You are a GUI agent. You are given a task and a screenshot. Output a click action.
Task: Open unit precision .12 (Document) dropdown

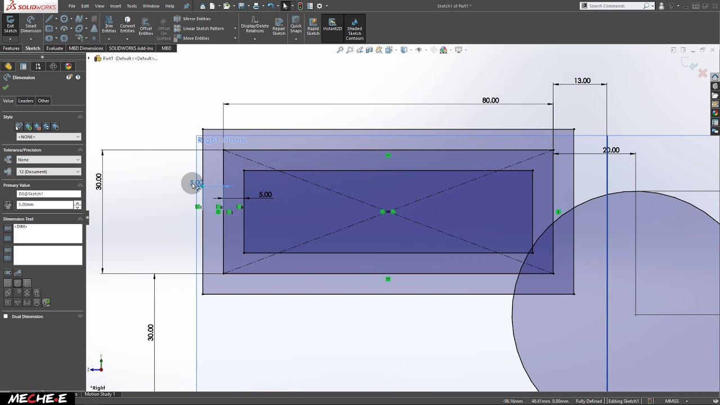click(49, 172)
